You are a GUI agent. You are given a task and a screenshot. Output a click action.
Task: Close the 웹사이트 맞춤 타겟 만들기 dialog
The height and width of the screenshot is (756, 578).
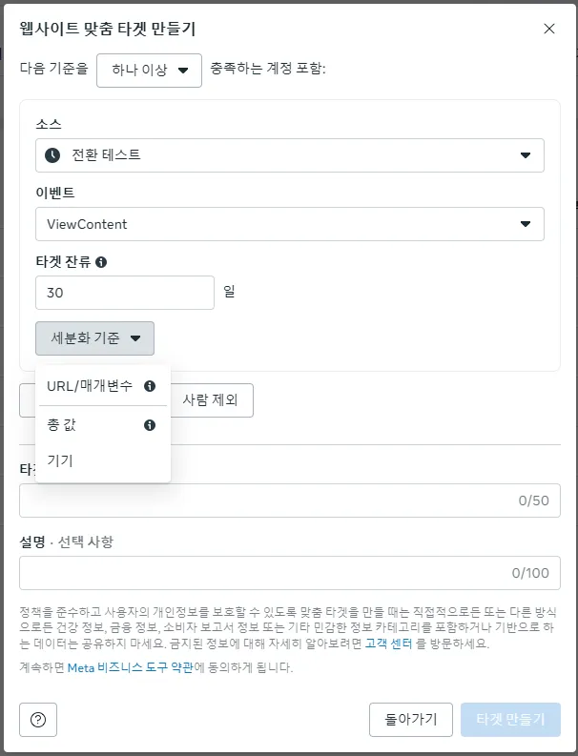[x=549, y=29]
